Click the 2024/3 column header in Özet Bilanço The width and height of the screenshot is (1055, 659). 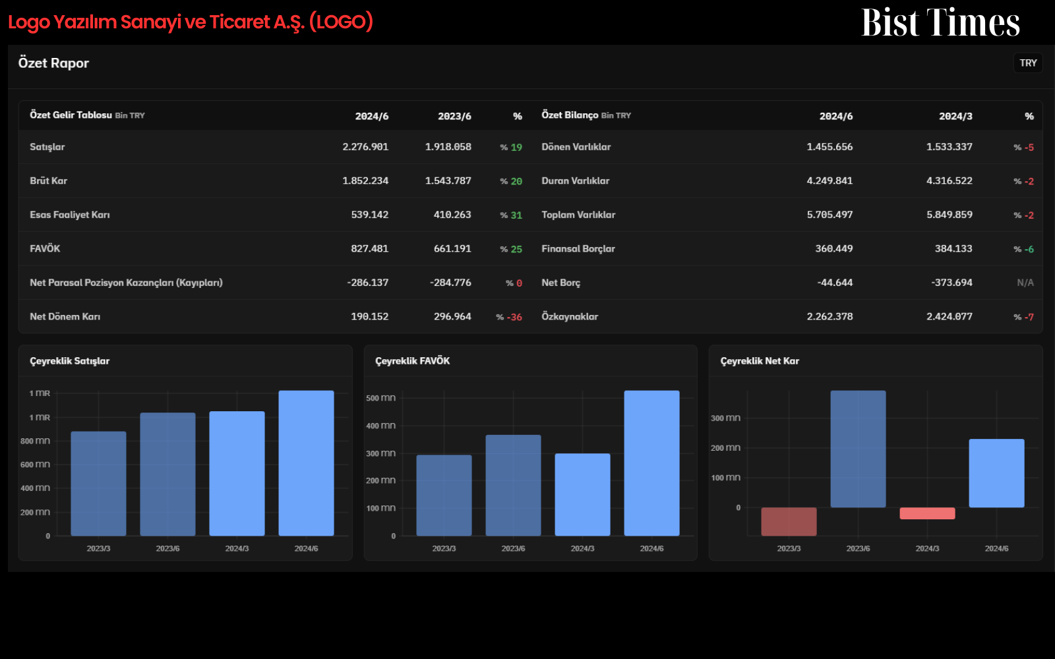click(x=955, y=116)
